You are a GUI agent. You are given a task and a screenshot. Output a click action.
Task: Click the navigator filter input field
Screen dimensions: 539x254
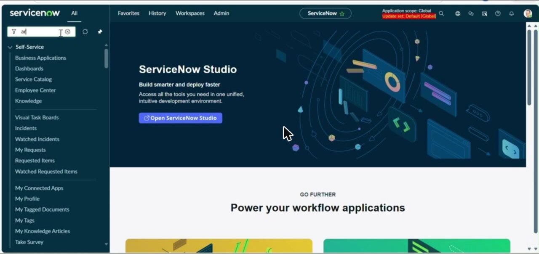(x=41, y=32)
